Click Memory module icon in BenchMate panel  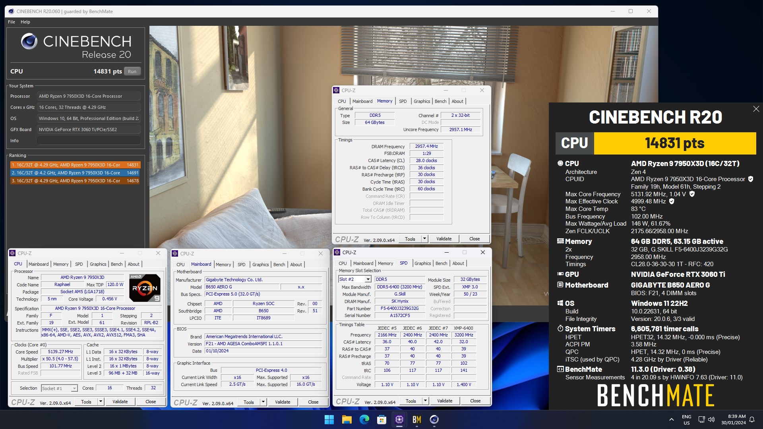pos(560,241)
